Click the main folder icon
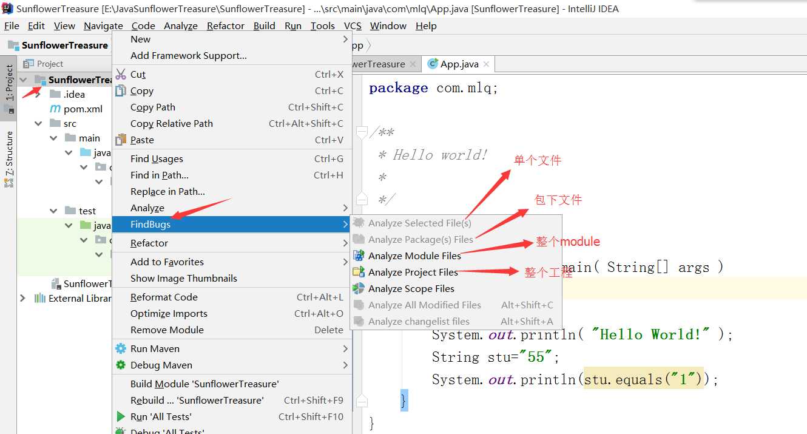This screenshot has width=807, height=434. tap(70, 138)
